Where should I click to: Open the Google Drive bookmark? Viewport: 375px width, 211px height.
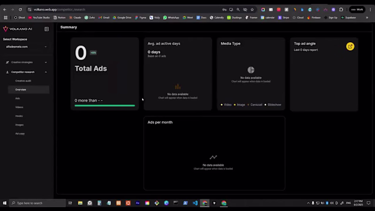click(x=122, y=17)
